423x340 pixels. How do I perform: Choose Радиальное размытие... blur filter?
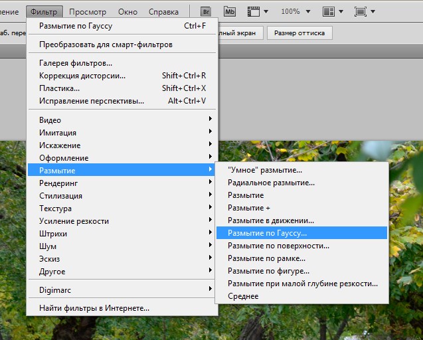click(x=271, y=183)
